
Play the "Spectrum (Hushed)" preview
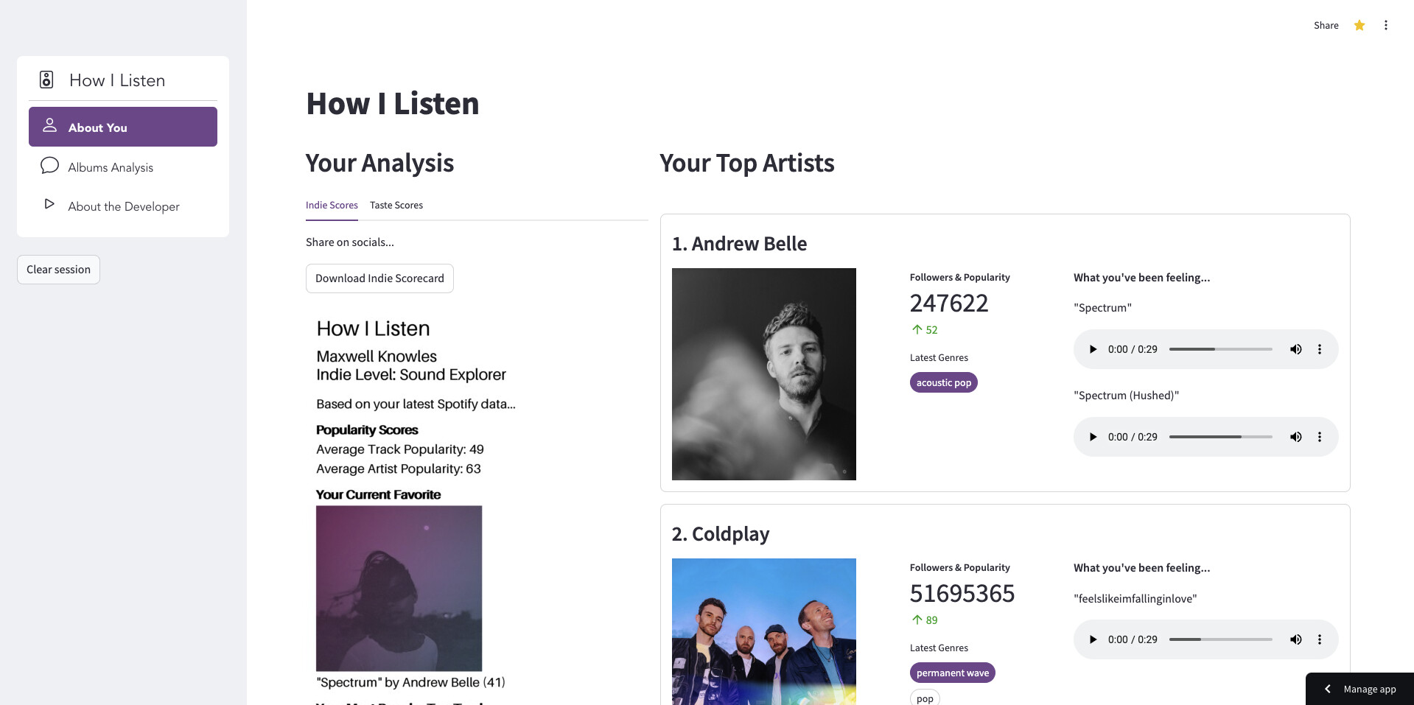coord(1093,437)
